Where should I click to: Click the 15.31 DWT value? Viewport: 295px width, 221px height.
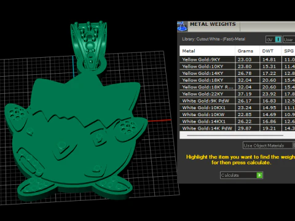pos(269,66)
